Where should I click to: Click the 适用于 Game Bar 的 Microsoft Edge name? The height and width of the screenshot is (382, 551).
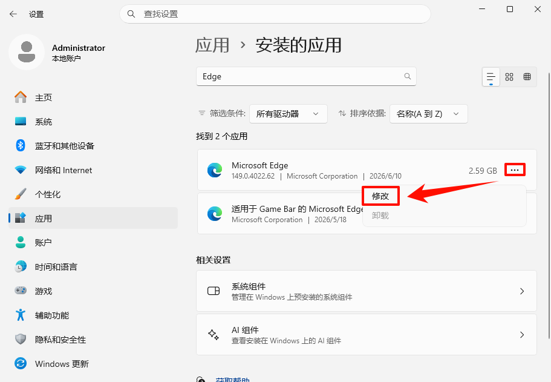click(298, 209)
